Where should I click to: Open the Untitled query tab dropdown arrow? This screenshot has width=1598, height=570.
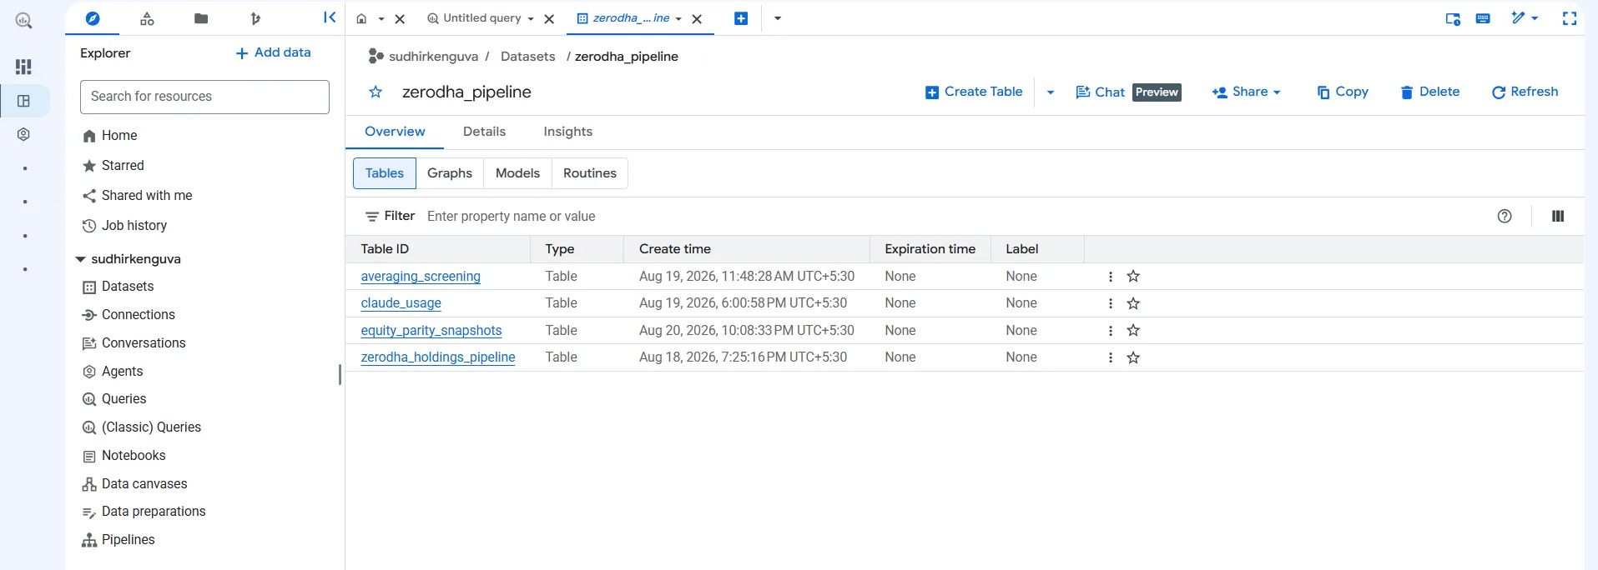coord(531,18)
